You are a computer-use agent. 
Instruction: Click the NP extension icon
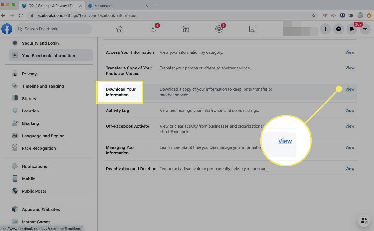click(x=325, y=15)
